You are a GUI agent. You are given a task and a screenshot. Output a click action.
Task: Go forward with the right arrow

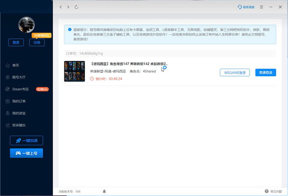(68, 7)
